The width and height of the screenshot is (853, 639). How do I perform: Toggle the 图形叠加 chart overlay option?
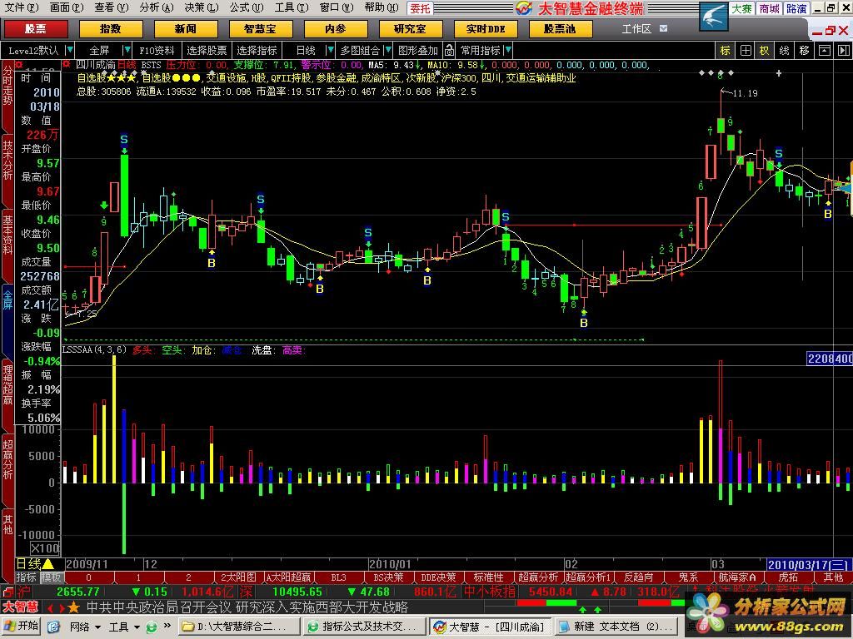(417, 50)
